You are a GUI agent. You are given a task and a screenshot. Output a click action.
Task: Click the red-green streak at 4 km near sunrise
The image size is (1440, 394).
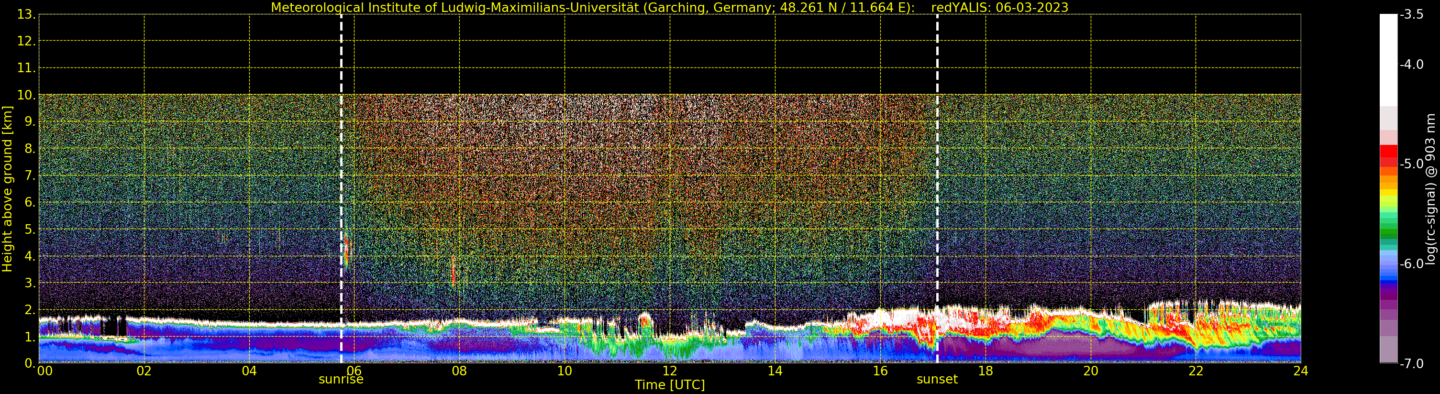click(x=346, y=251)
